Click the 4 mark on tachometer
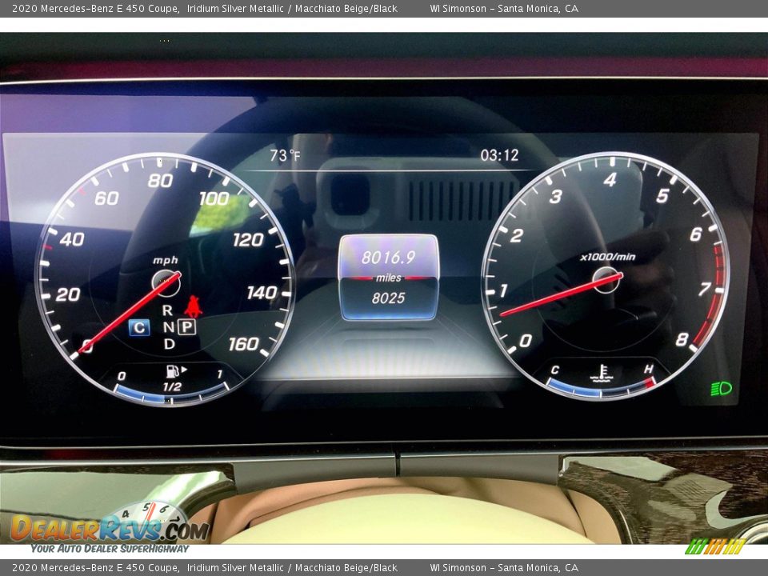Screen dimensions: 768x576 coord(610,180)
